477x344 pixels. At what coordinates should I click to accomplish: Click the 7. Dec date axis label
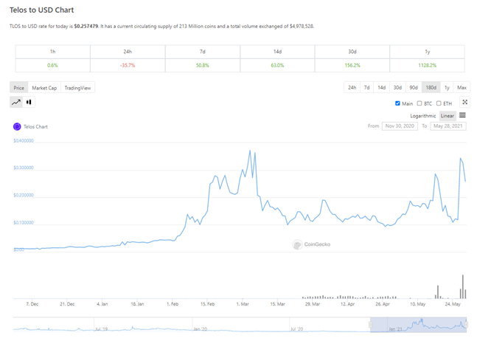(32, 304)
